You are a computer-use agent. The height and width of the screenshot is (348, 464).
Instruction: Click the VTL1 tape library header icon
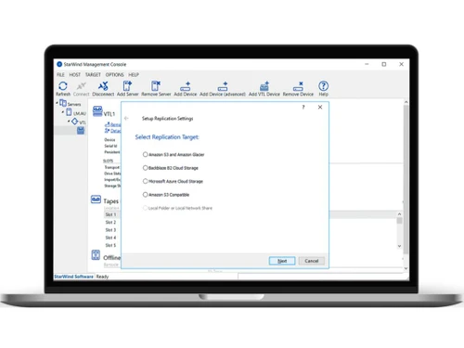[x=97, y=111]
